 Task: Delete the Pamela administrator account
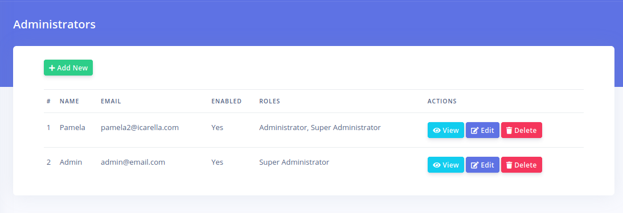521,130
